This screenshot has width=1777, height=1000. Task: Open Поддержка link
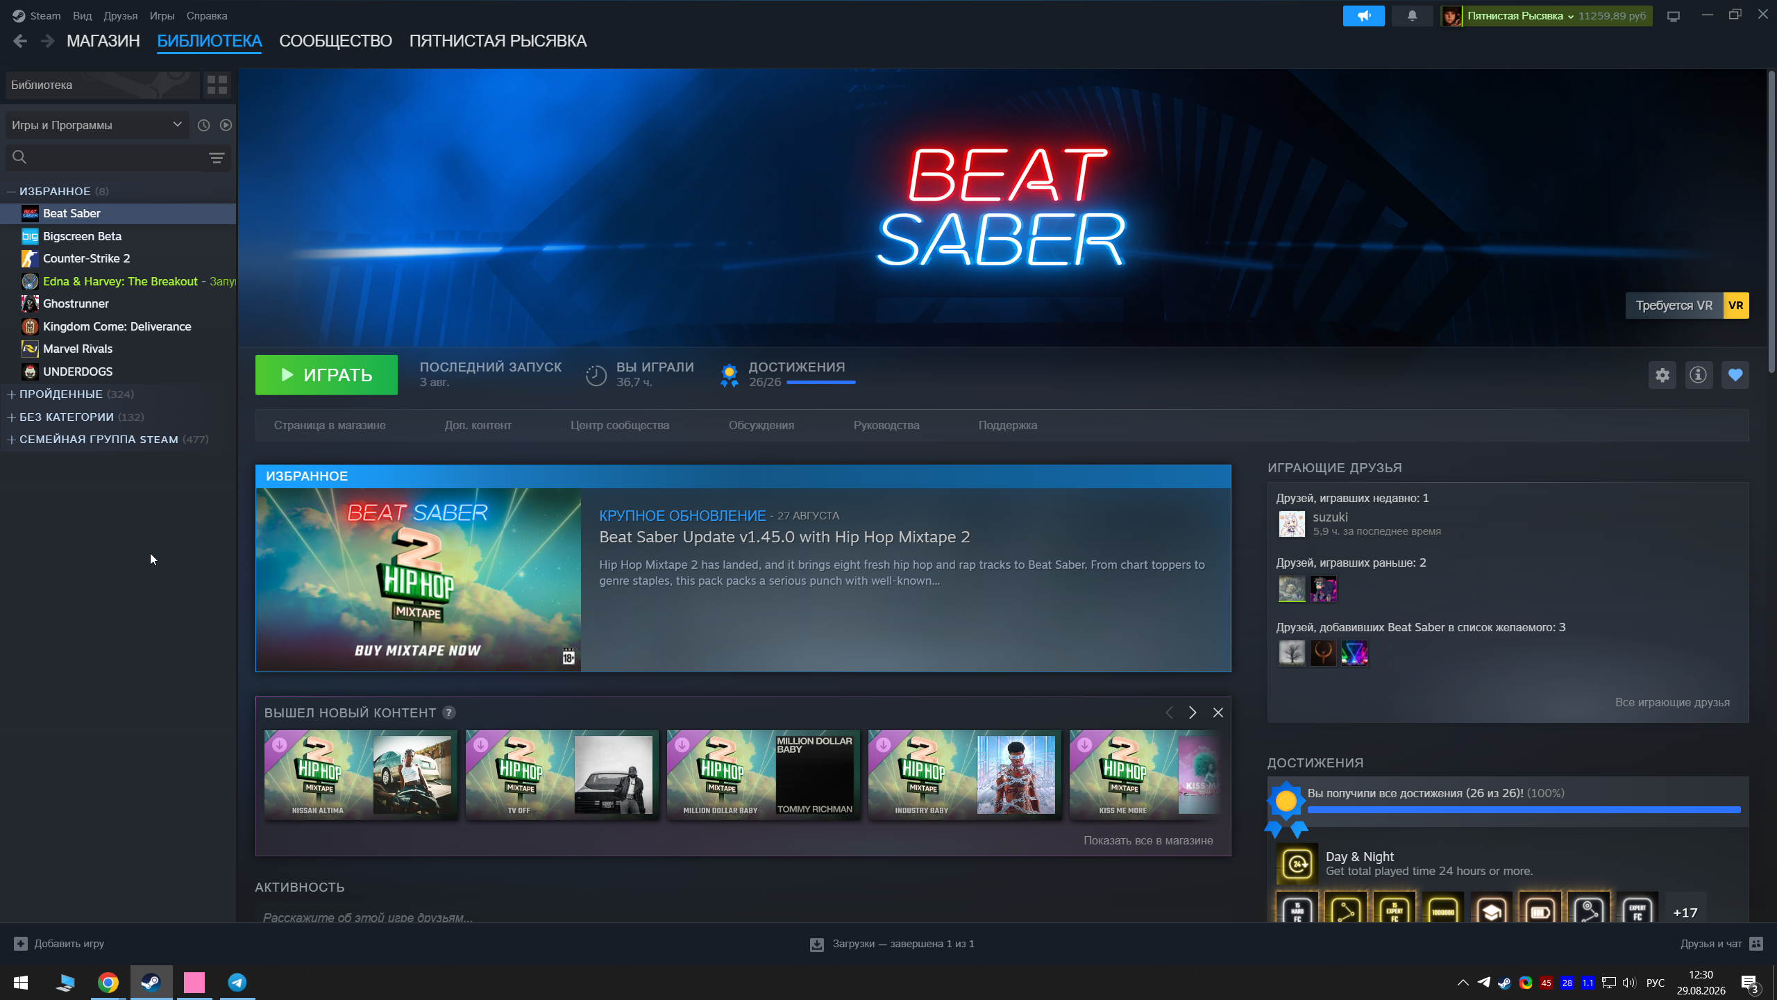[x=1008, y=425]
